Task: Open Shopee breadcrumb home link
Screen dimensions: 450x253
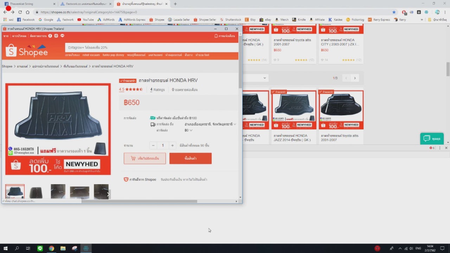Action: tap(7, 66)
